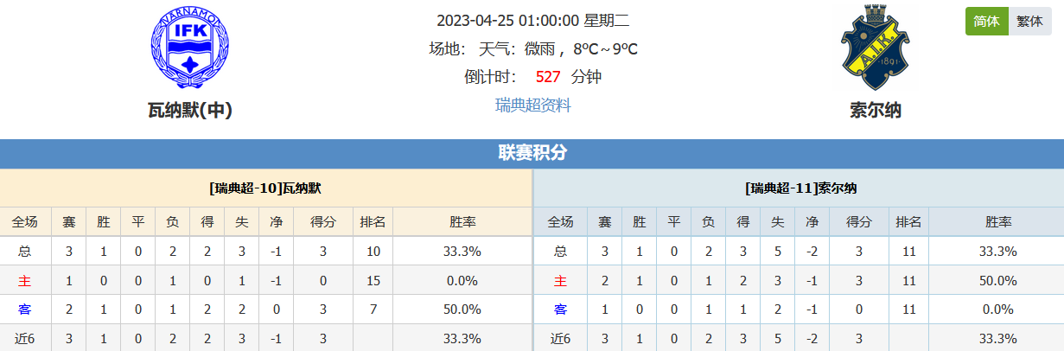Click the weather text 微雨, 8℃~9℃

[x=582, y=48]
